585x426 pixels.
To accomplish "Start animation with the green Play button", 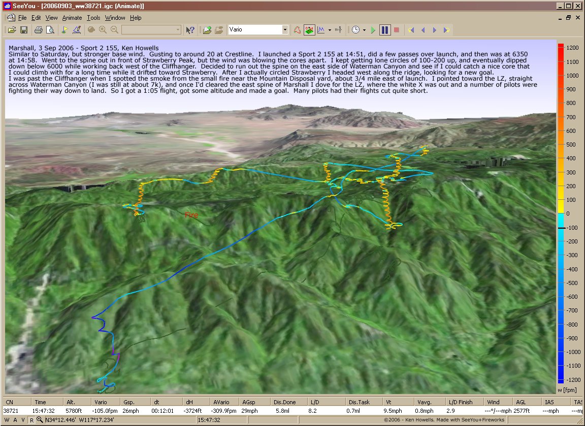I will tap(373, 30).
